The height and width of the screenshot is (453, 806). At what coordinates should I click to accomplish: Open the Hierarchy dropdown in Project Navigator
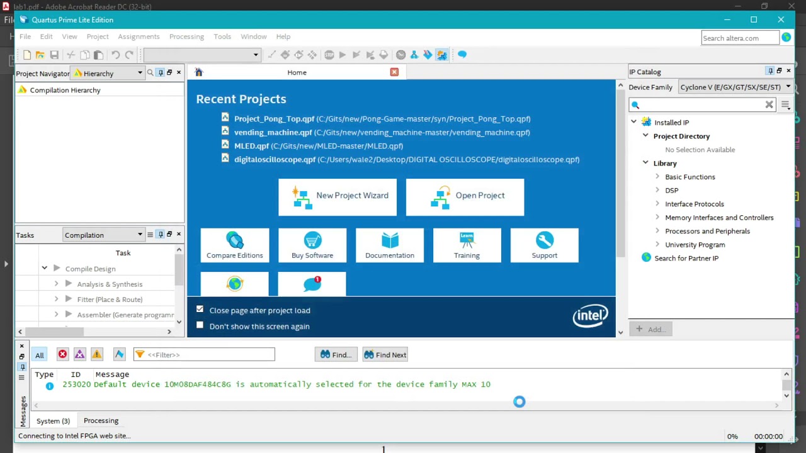108,74
